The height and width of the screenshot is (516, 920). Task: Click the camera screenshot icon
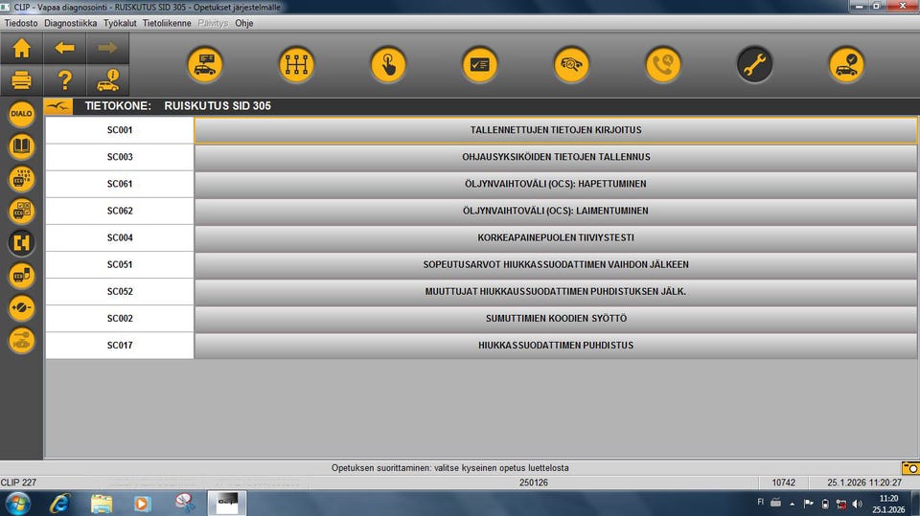tap(910, 468)
